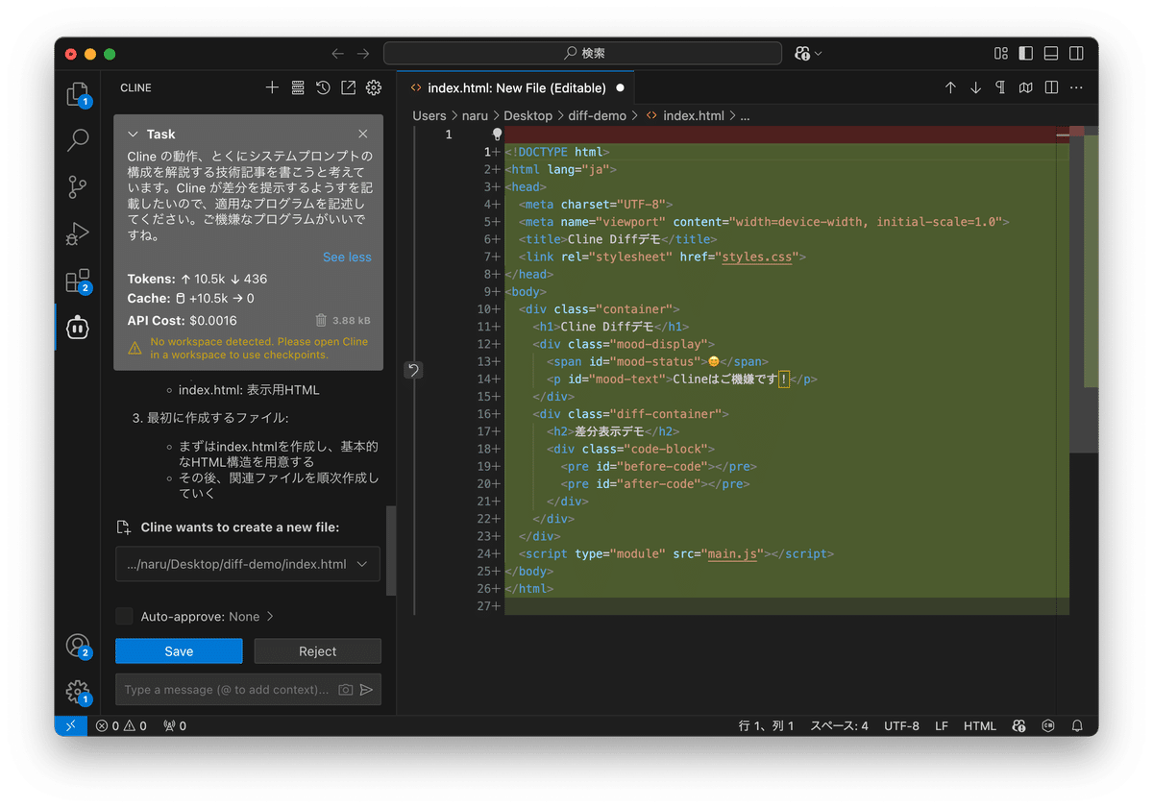The height and width of the screenshot is (808, 1153).
Task: Open Cline task history clock icon
Action: pyautogui.click(x=323, y=87)
